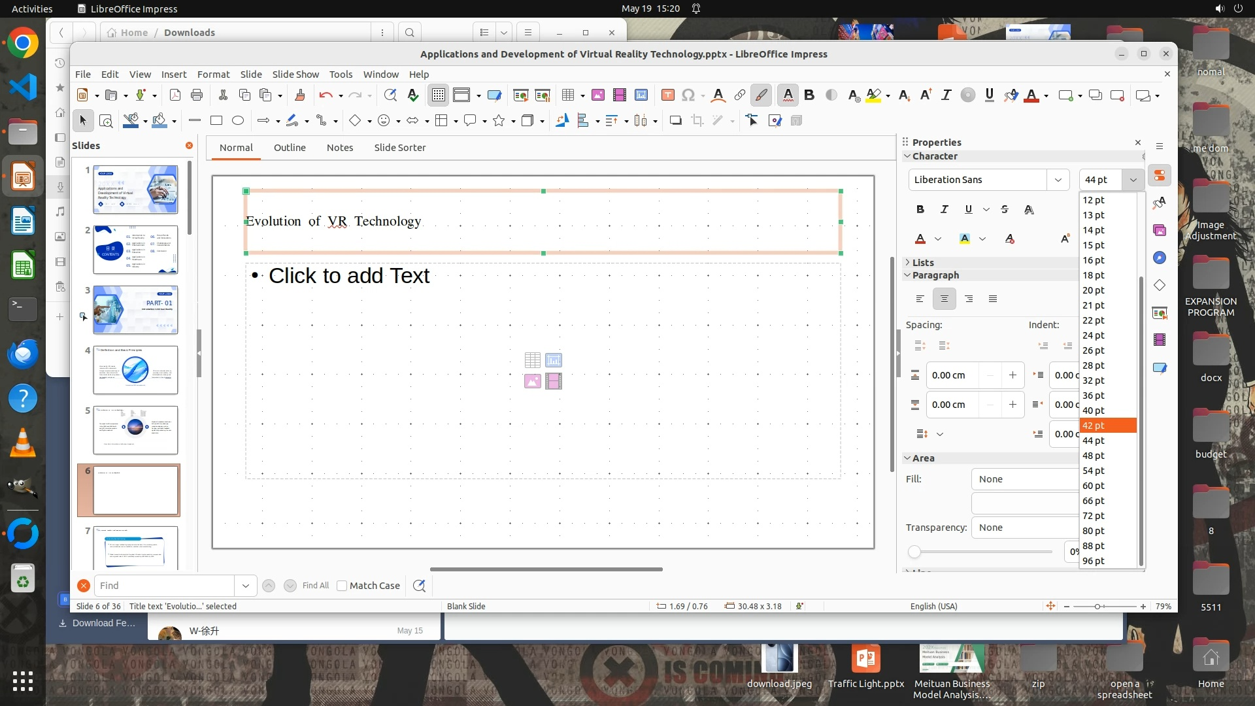Click the Undo arrow icon
Image resolution: width=1255 pixels, height=706 pixels.
tap(326, 95)
